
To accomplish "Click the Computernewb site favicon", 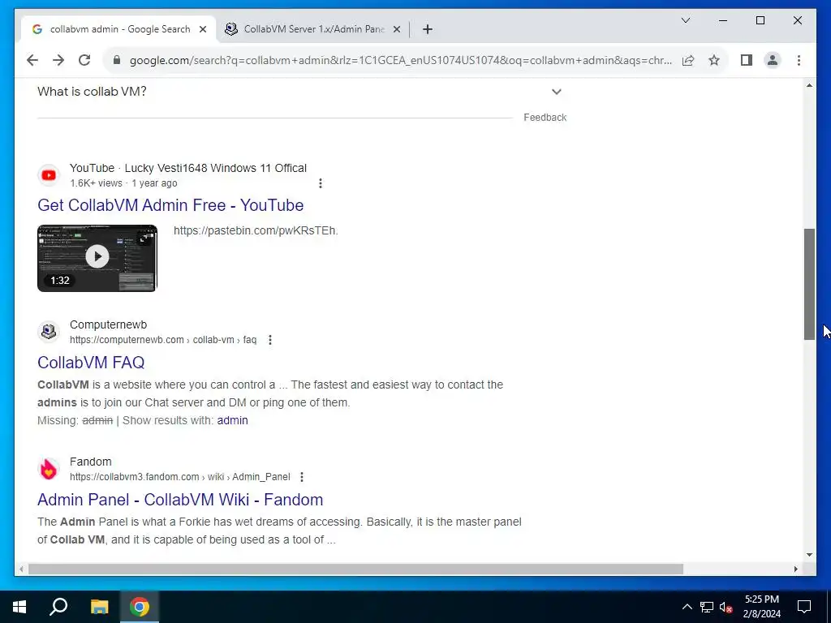I will pos(49,332).
